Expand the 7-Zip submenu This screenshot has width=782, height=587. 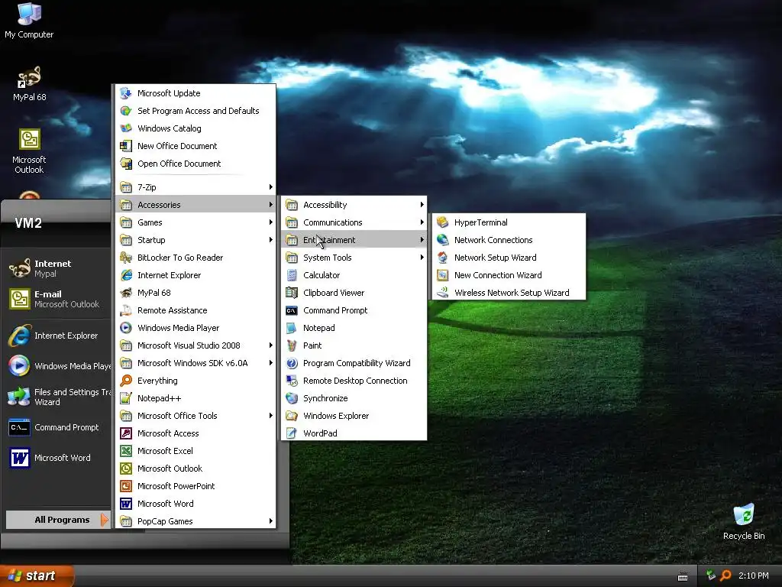(195, 187)
